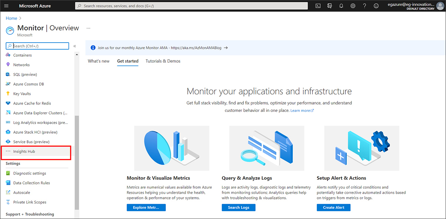Open the egazure account directory menu
Image resolution: width=446 pixels, height=219 pixels.
[x=416, y=6]
